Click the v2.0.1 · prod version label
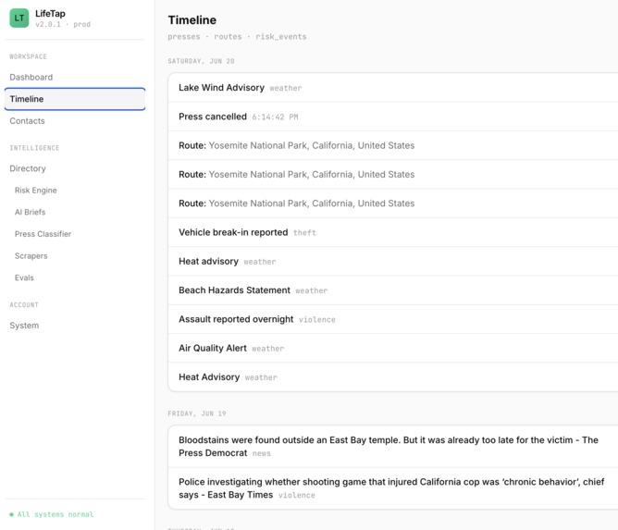Viewport: 618px width, 530px height. click(63, 24)
